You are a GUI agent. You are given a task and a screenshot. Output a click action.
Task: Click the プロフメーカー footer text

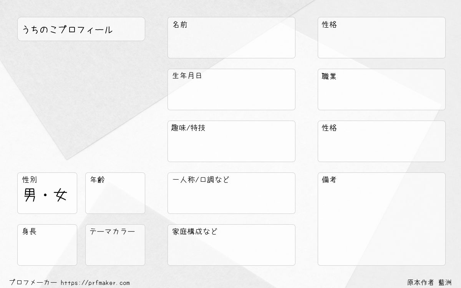click(33, 283)
